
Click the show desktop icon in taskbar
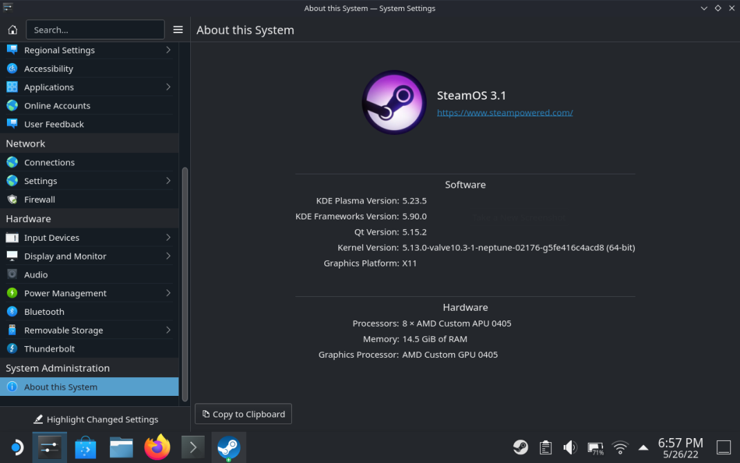click(x=723, y=447)
